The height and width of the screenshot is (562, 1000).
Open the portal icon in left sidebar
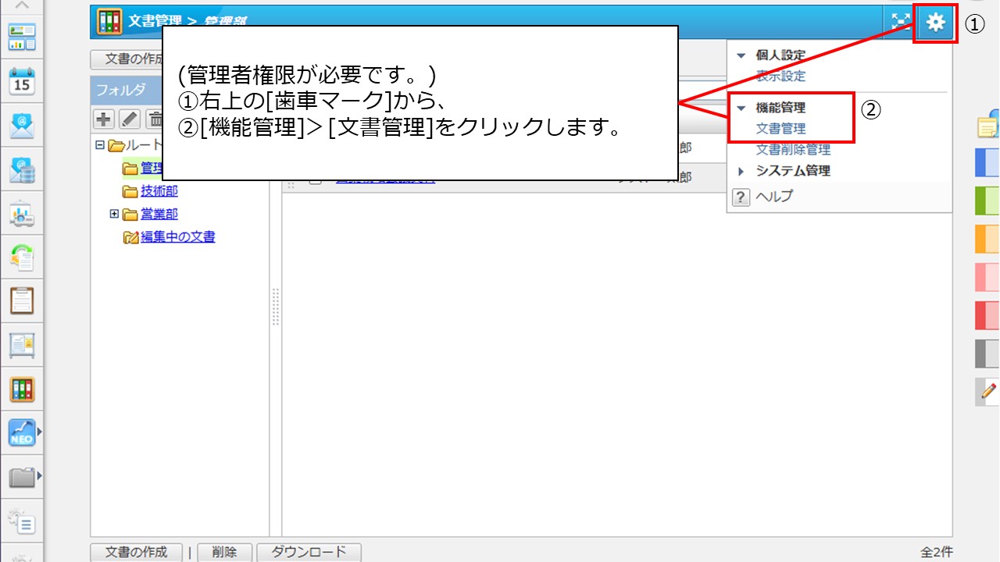pos(22,37)
